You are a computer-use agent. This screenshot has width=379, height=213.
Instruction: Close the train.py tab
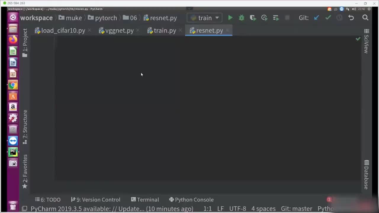(180, 30)
